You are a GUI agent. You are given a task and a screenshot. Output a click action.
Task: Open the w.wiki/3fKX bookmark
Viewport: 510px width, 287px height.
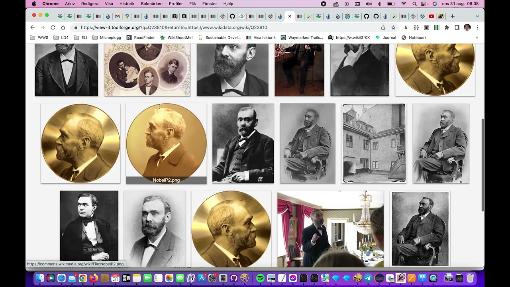(x=349, y=37)
